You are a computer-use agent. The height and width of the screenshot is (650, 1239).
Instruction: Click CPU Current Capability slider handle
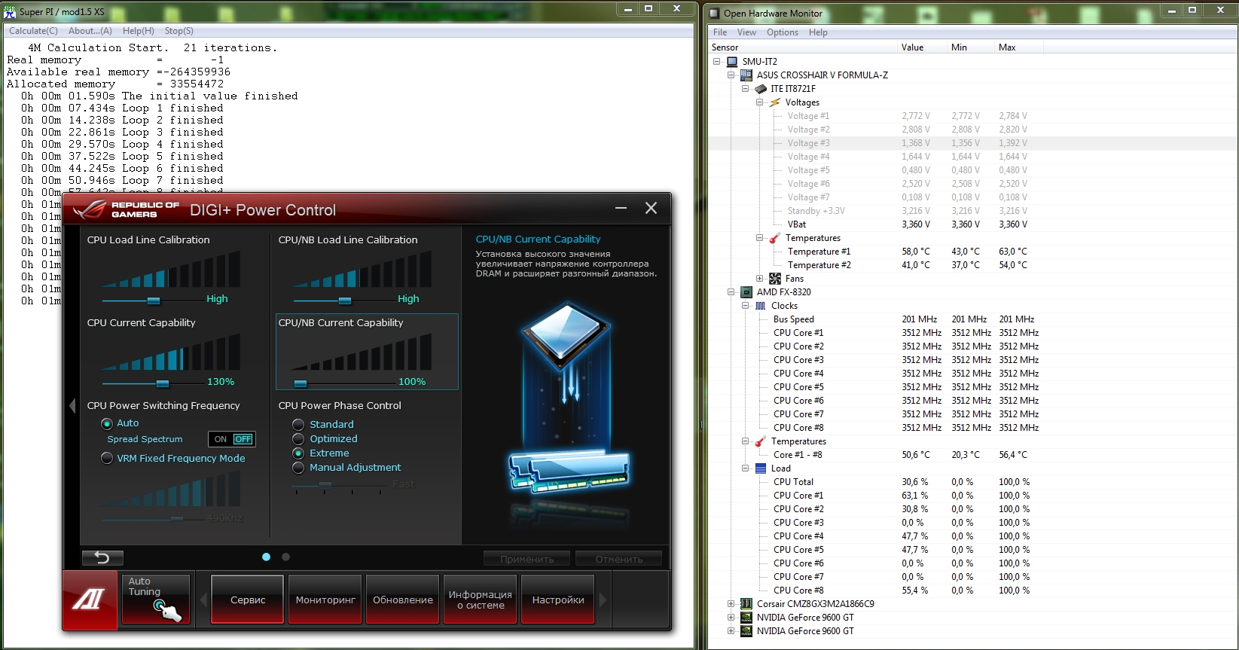point(163,383)
